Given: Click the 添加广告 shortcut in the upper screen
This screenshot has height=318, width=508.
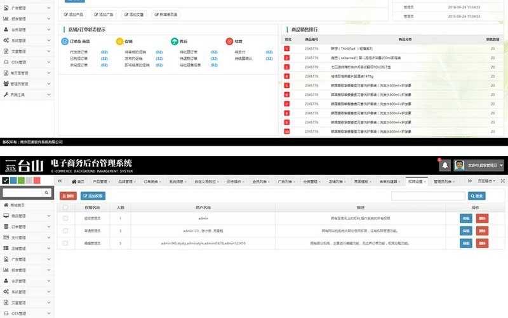Looking at the screenshot, I should (x=104, y=15).
